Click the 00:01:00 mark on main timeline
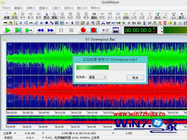187x140 pixels. (x=60, y=113)
